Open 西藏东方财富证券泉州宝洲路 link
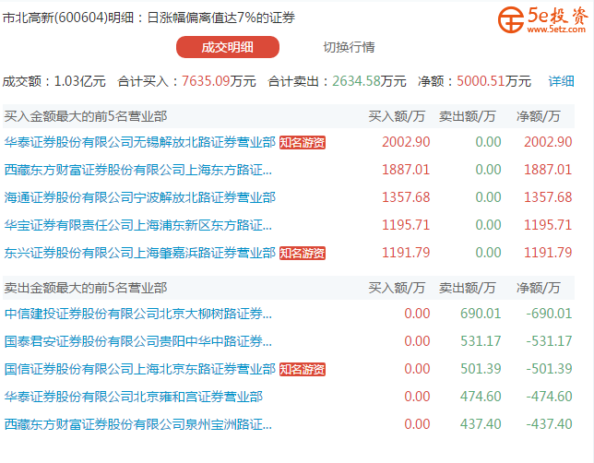 [x=138, y=424]
